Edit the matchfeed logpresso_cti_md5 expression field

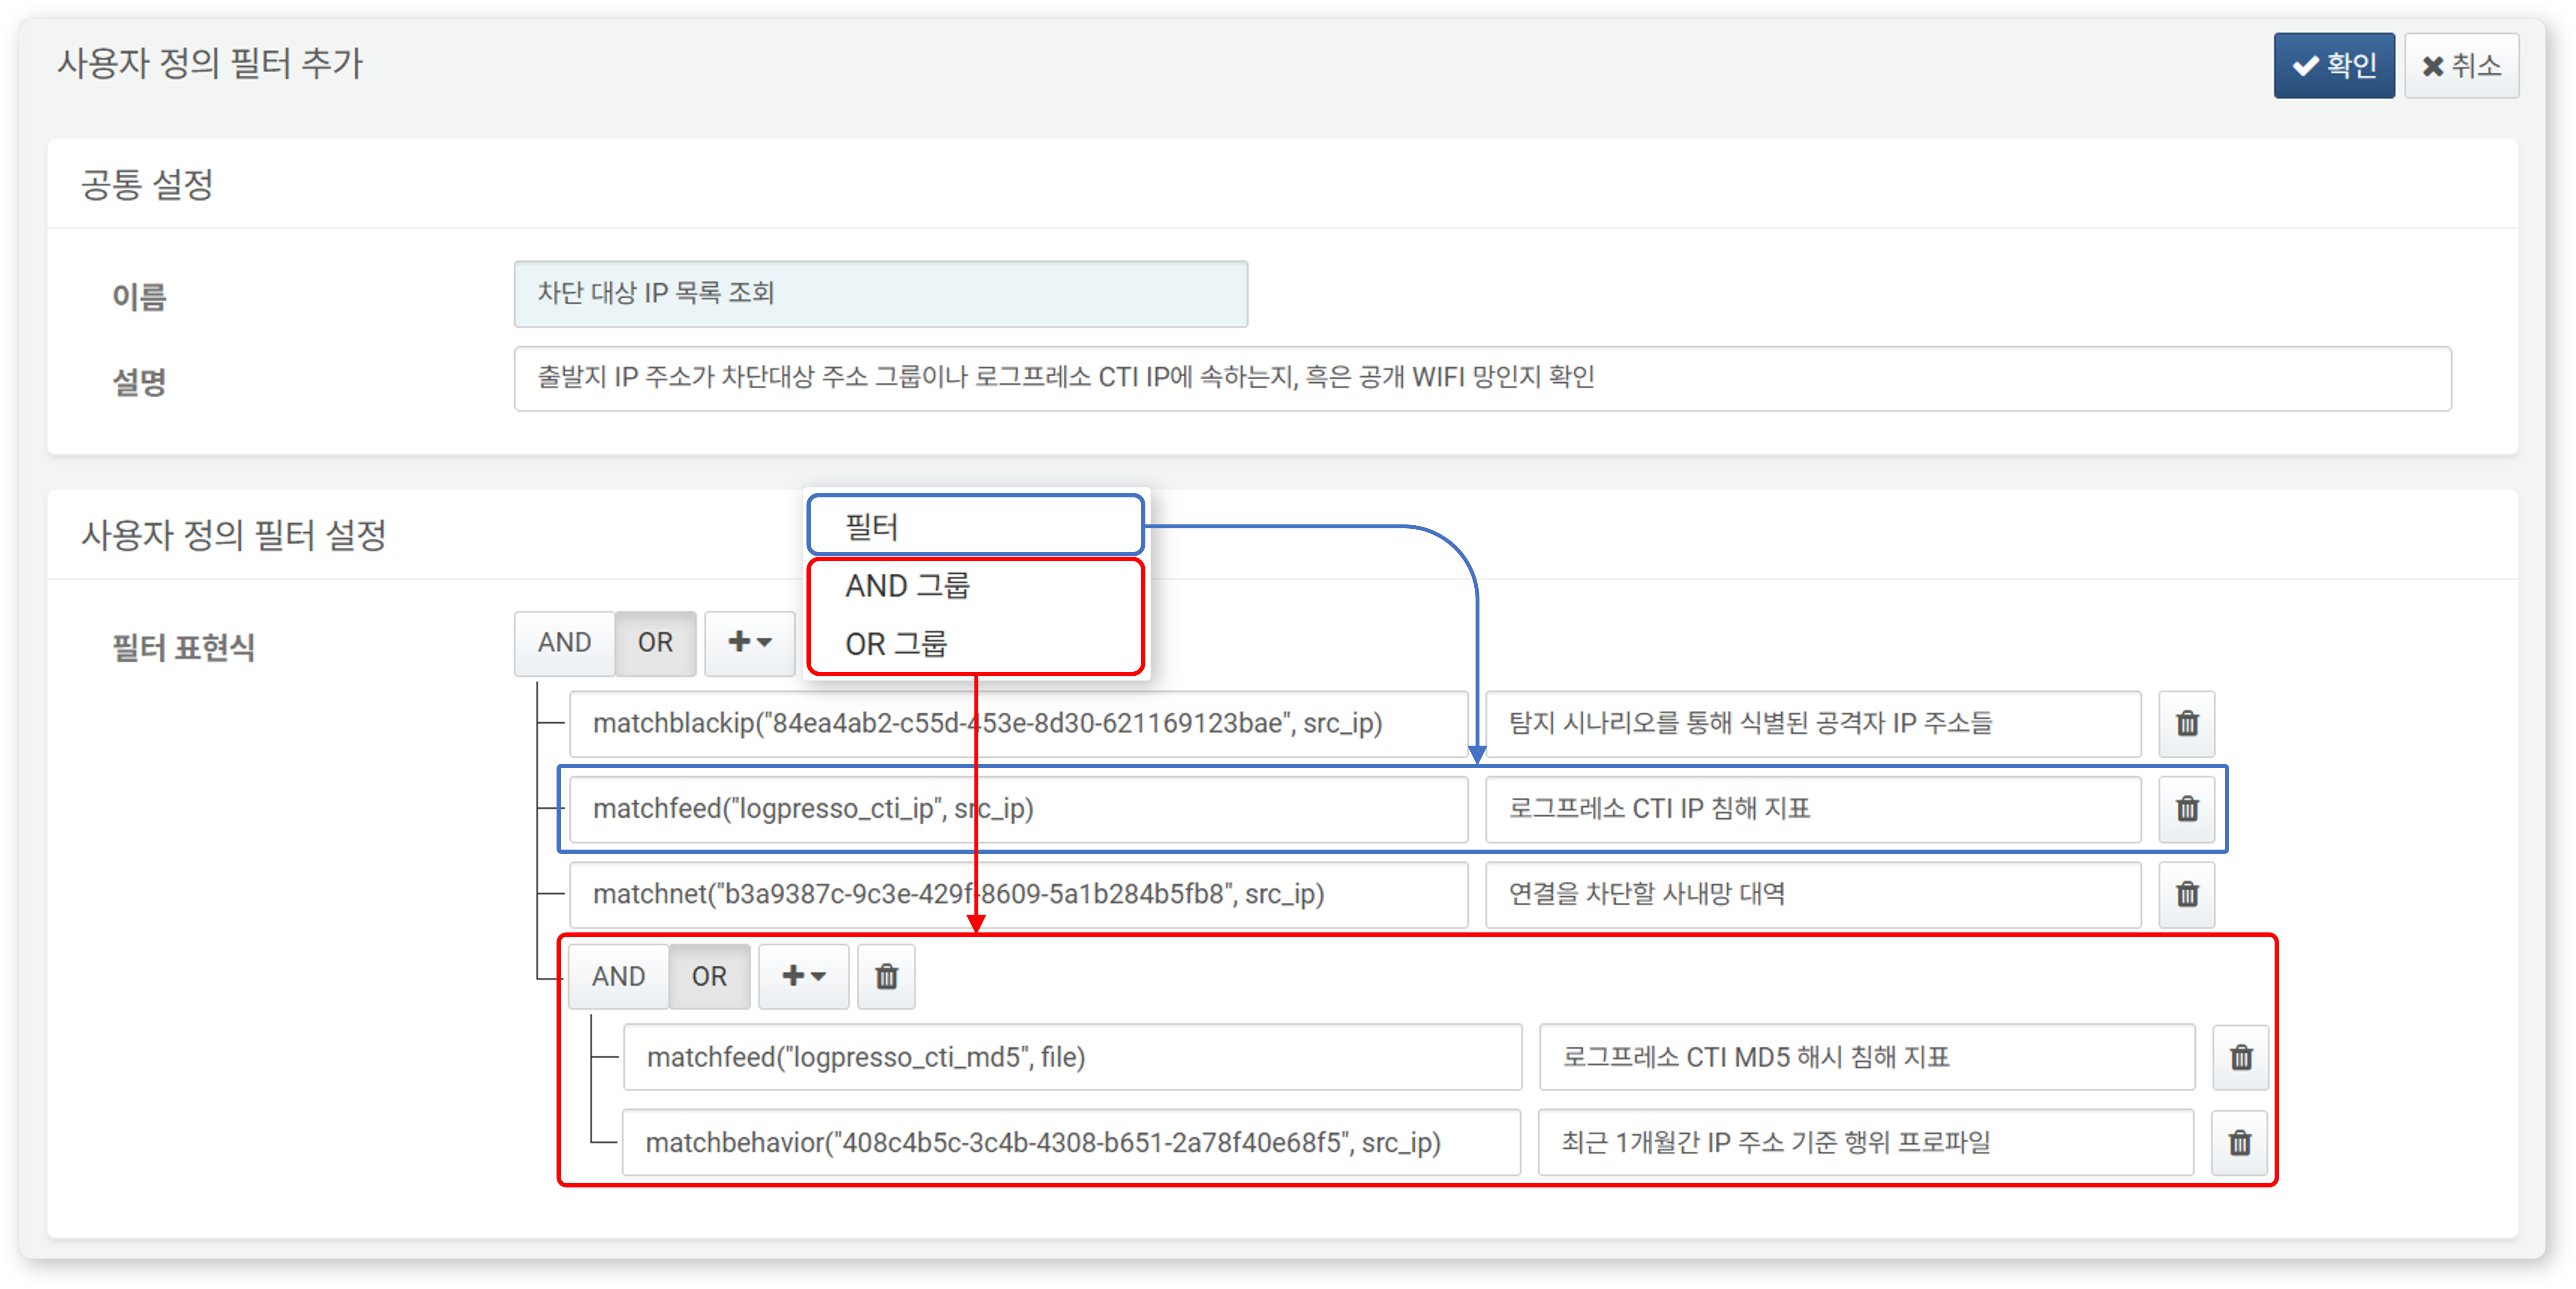pyautogui.click(x=1073, y=1057)
